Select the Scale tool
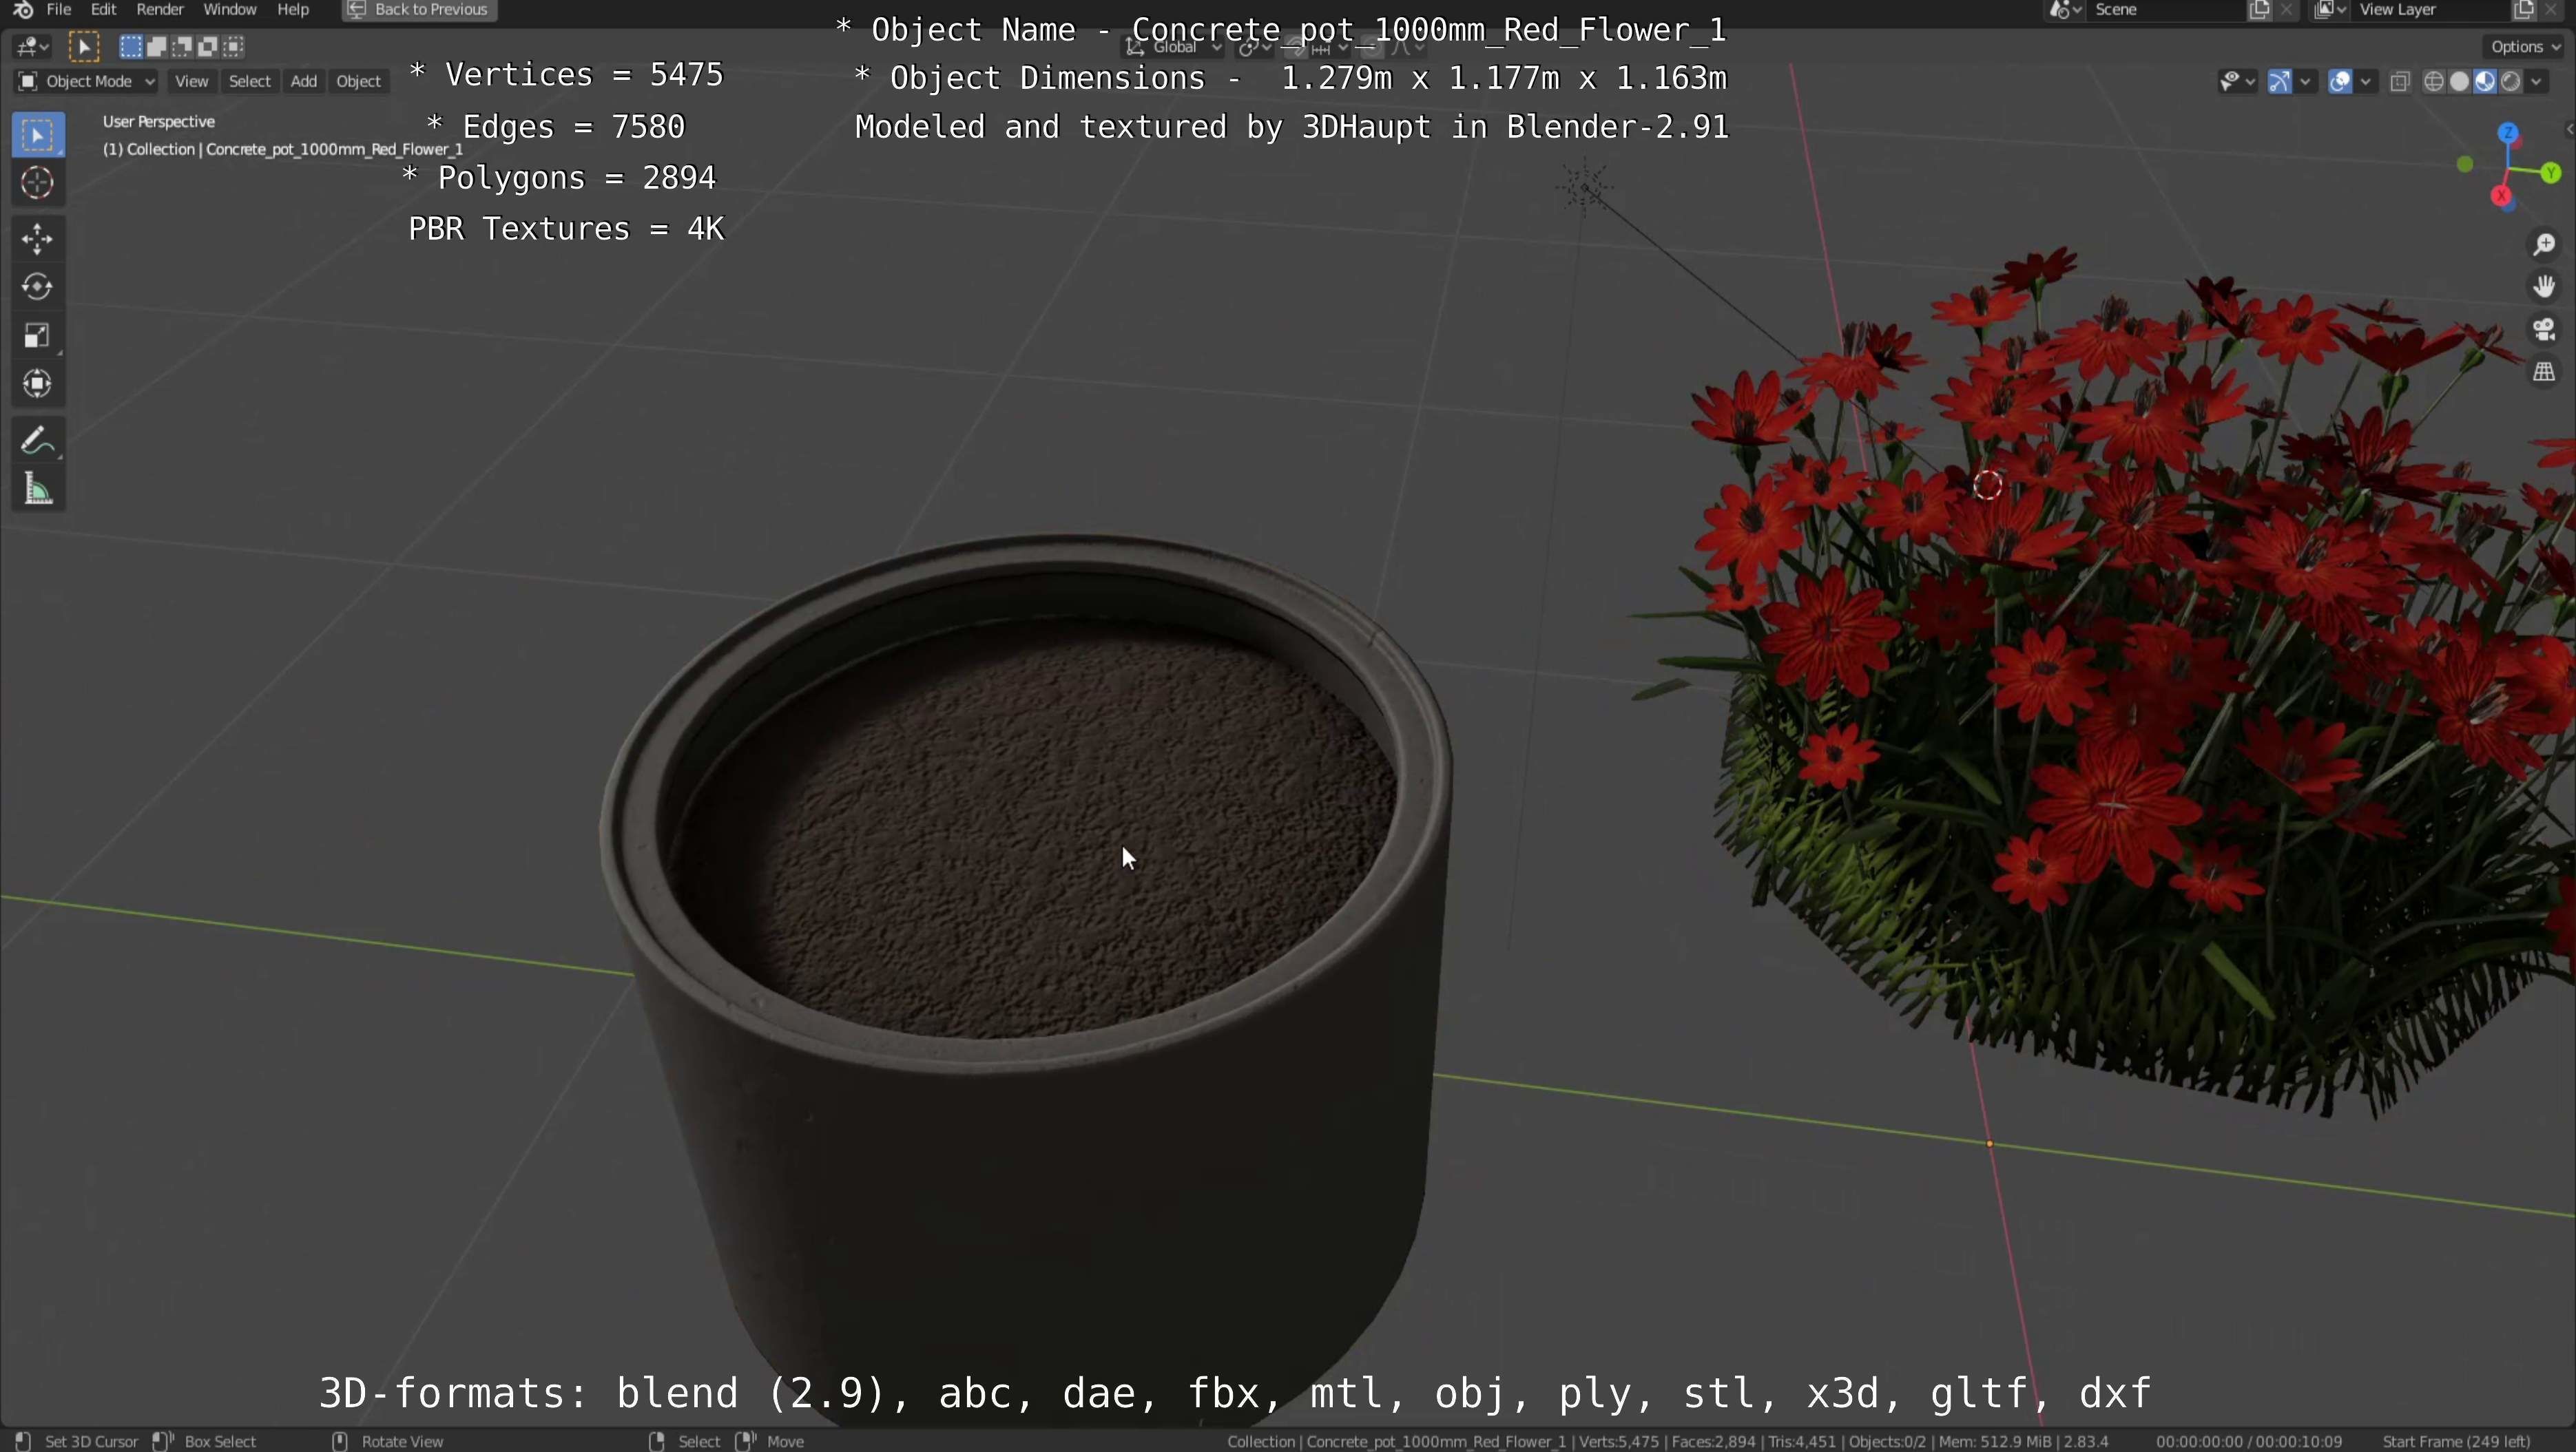The width and height of the screenshot is (2576, 1452). coord(38,336)
